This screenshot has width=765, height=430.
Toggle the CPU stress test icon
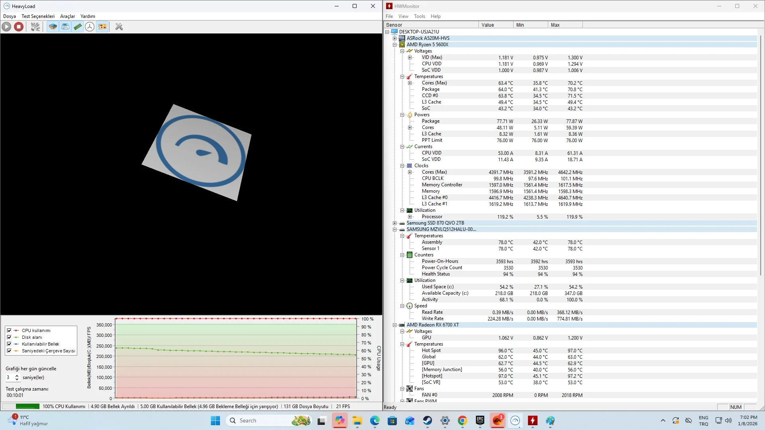[53, 27]
